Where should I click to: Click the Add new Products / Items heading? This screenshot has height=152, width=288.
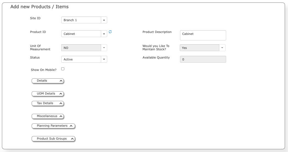point(40,7)
